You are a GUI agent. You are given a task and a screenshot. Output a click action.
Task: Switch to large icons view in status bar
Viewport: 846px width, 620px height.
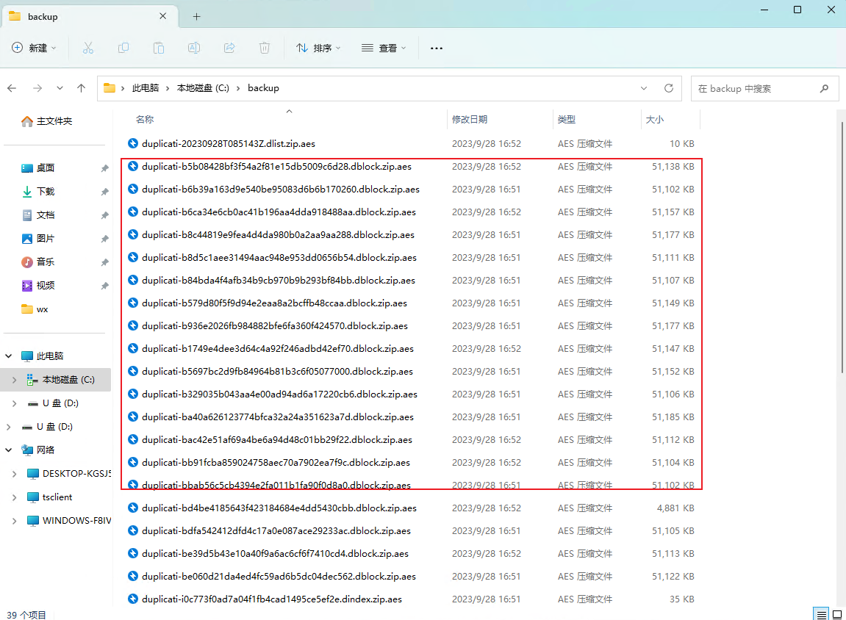click(x=837, y=615)
